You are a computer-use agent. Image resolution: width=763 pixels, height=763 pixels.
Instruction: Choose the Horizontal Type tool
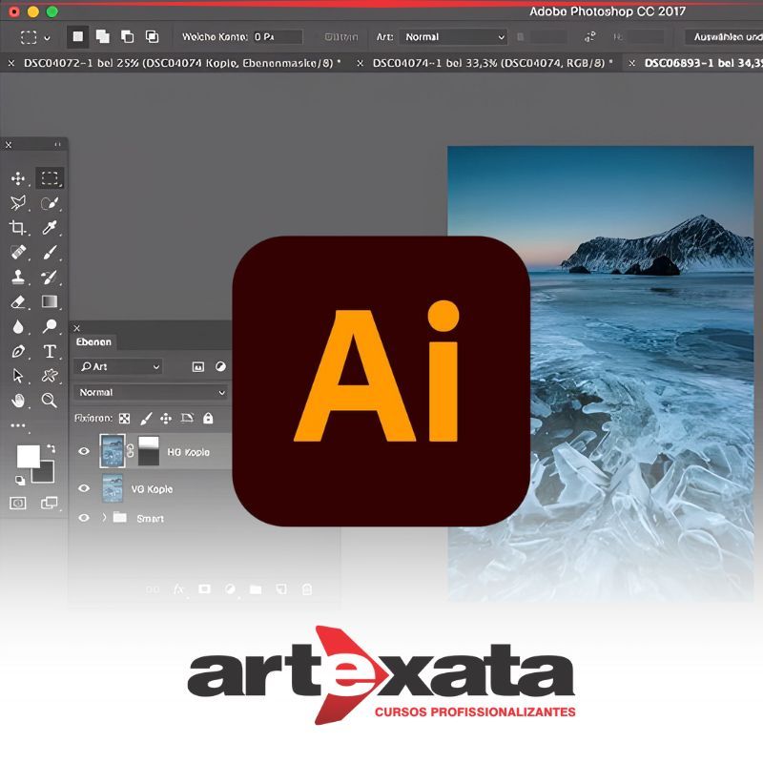(50, 351)
